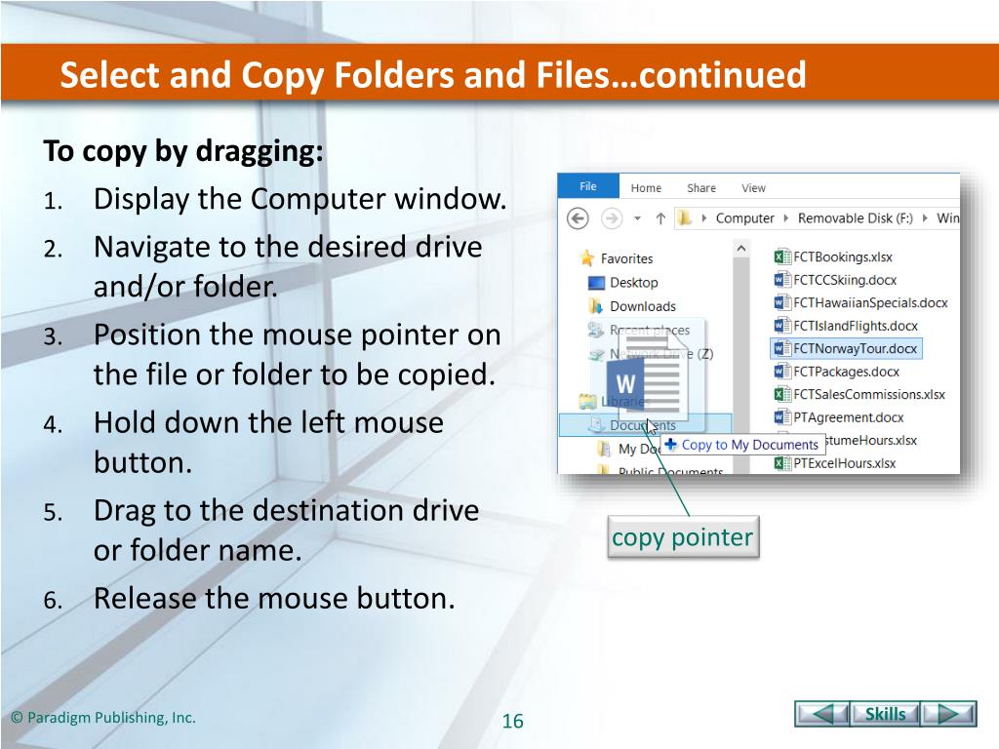Go to previous slide arrow button

[x=821, y=714]
